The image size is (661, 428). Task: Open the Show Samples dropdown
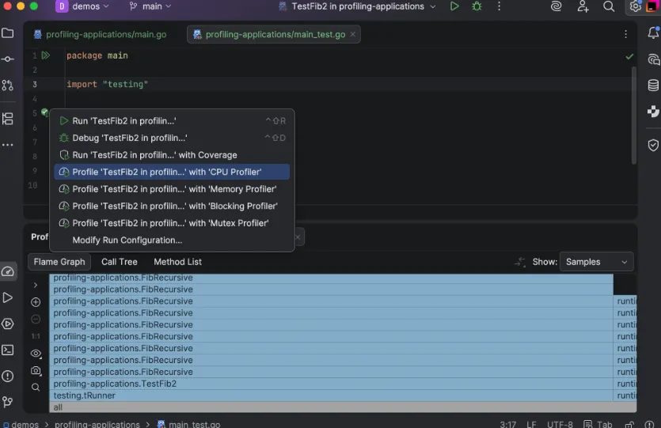point(598,262)
